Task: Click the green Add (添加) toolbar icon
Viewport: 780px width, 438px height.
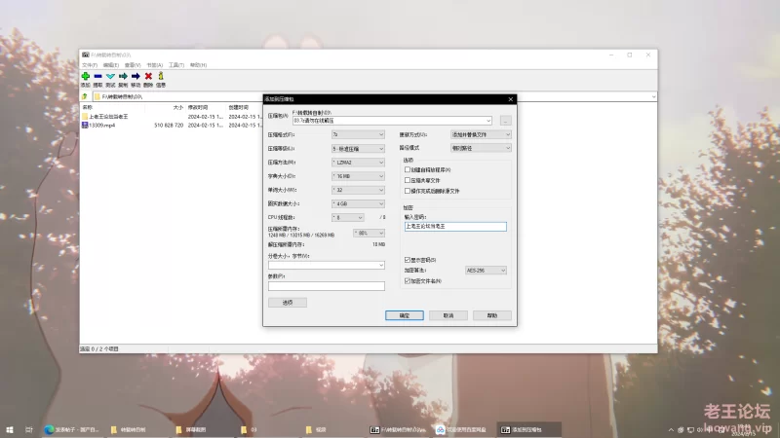Action: click(x=86, y=77)
